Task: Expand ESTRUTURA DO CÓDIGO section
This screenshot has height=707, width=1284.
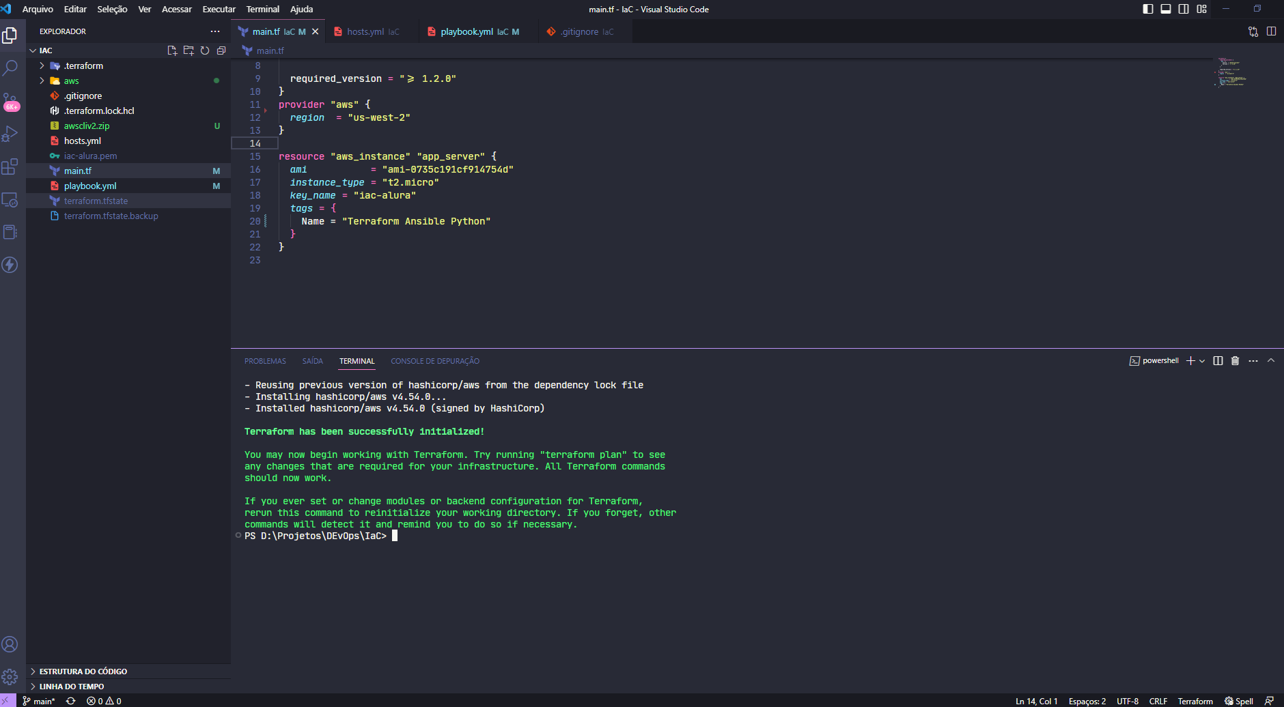Action: tap(128, 672)
